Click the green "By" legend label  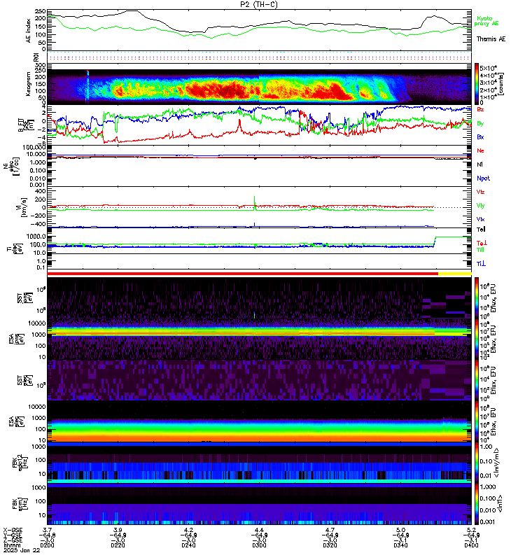pyautogui.click(x=480, y=123)
